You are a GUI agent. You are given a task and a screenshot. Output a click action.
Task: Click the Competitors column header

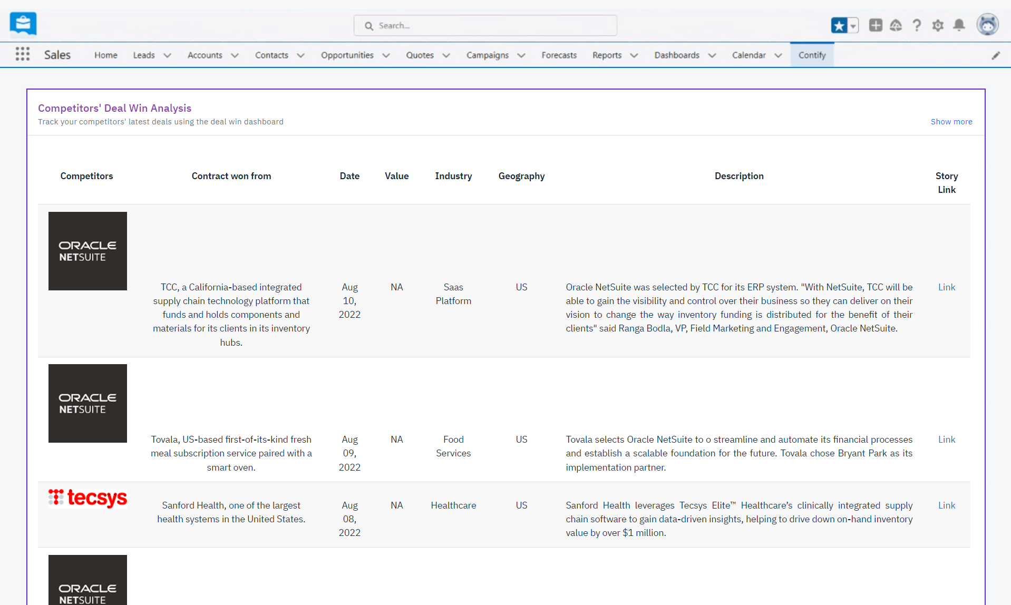coord(86,176)
